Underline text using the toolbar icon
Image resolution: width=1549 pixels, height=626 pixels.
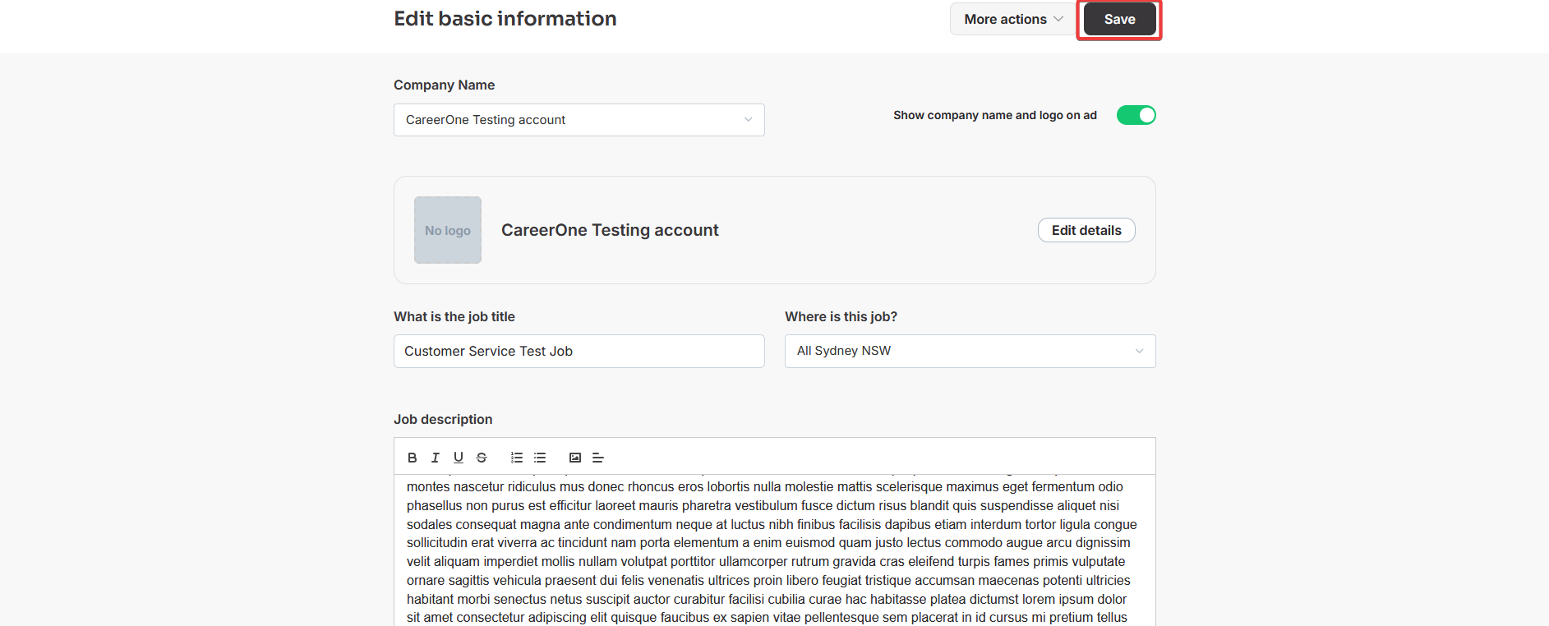[x=459, y=458]
